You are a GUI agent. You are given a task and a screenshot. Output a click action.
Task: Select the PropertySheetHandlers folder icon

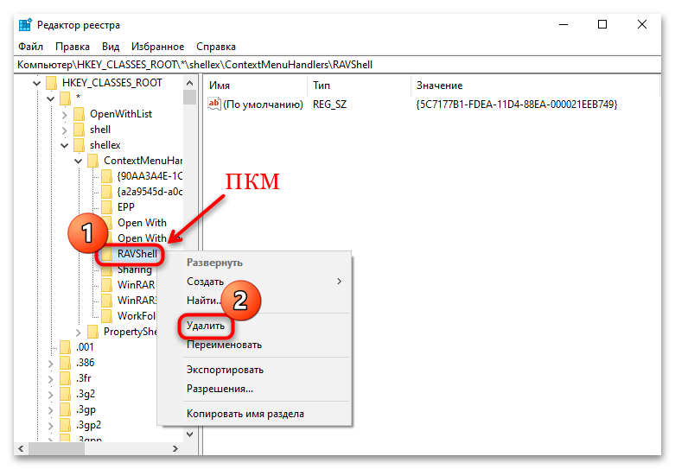[92, 332]
